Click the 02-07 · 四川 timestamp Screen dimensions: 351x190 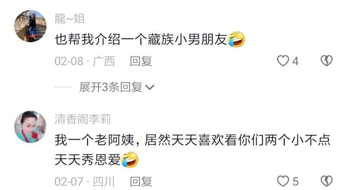click(x=85, y=181)
